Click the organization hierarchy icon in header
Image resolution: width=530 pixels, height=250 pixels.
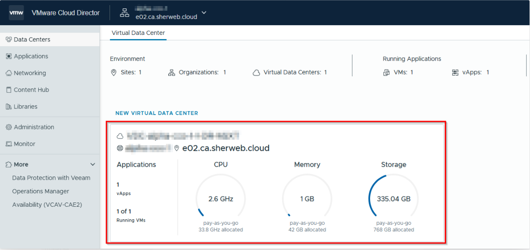coord(125,13)
